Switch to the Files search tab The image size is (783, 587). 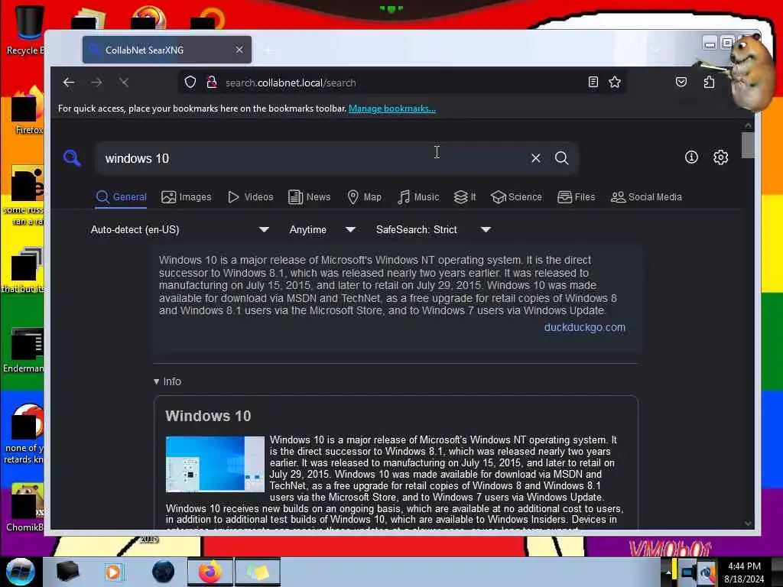(577, 197)
